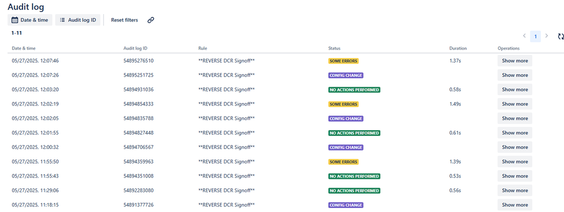This screenshot has height=212, width=564.
Task: Click the Date & time column header
Action: [24, 48]
